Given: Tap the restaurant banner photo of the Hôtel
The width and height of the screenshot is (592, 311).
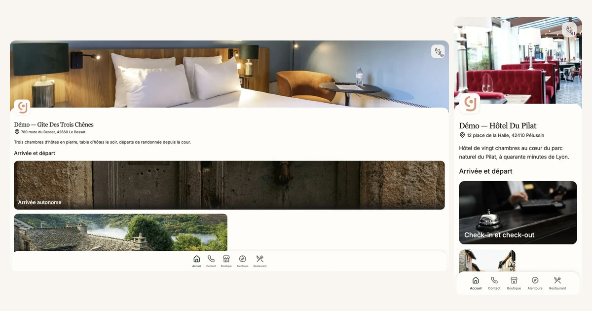Looking at the screenshot, I should 518,60.
